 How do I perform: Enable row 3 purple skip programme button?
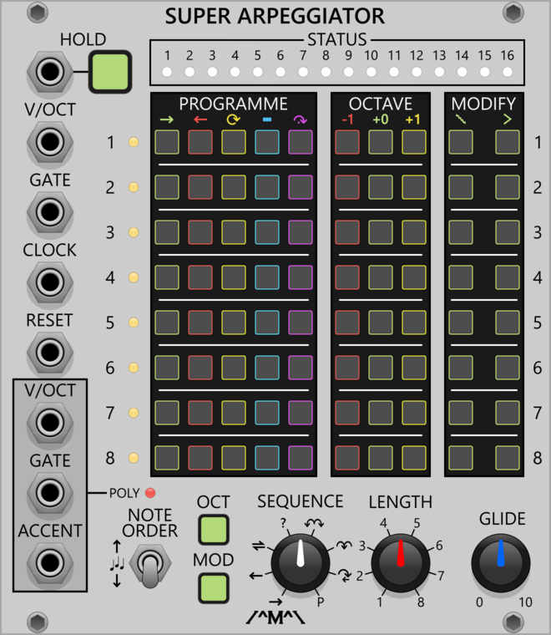301,232
